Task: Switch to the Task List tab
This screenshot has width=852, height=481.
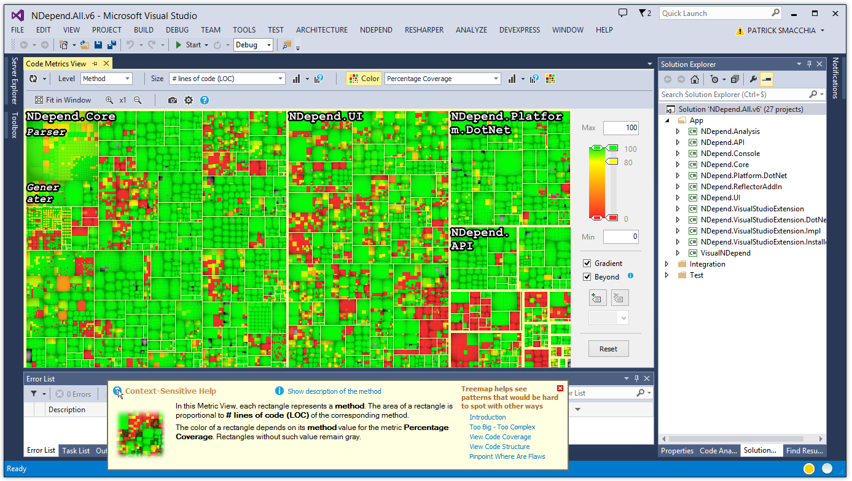Action: click(x=75, y=450)
